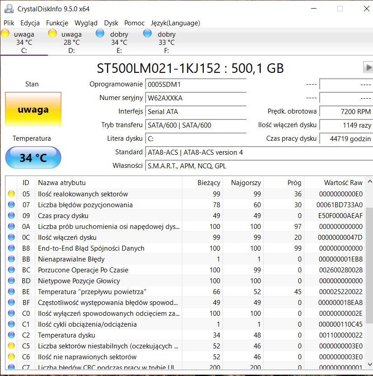Select row Nienaprawialne Błędy
The width and height of the screenshot is (373, 376).
coord(185,259)
